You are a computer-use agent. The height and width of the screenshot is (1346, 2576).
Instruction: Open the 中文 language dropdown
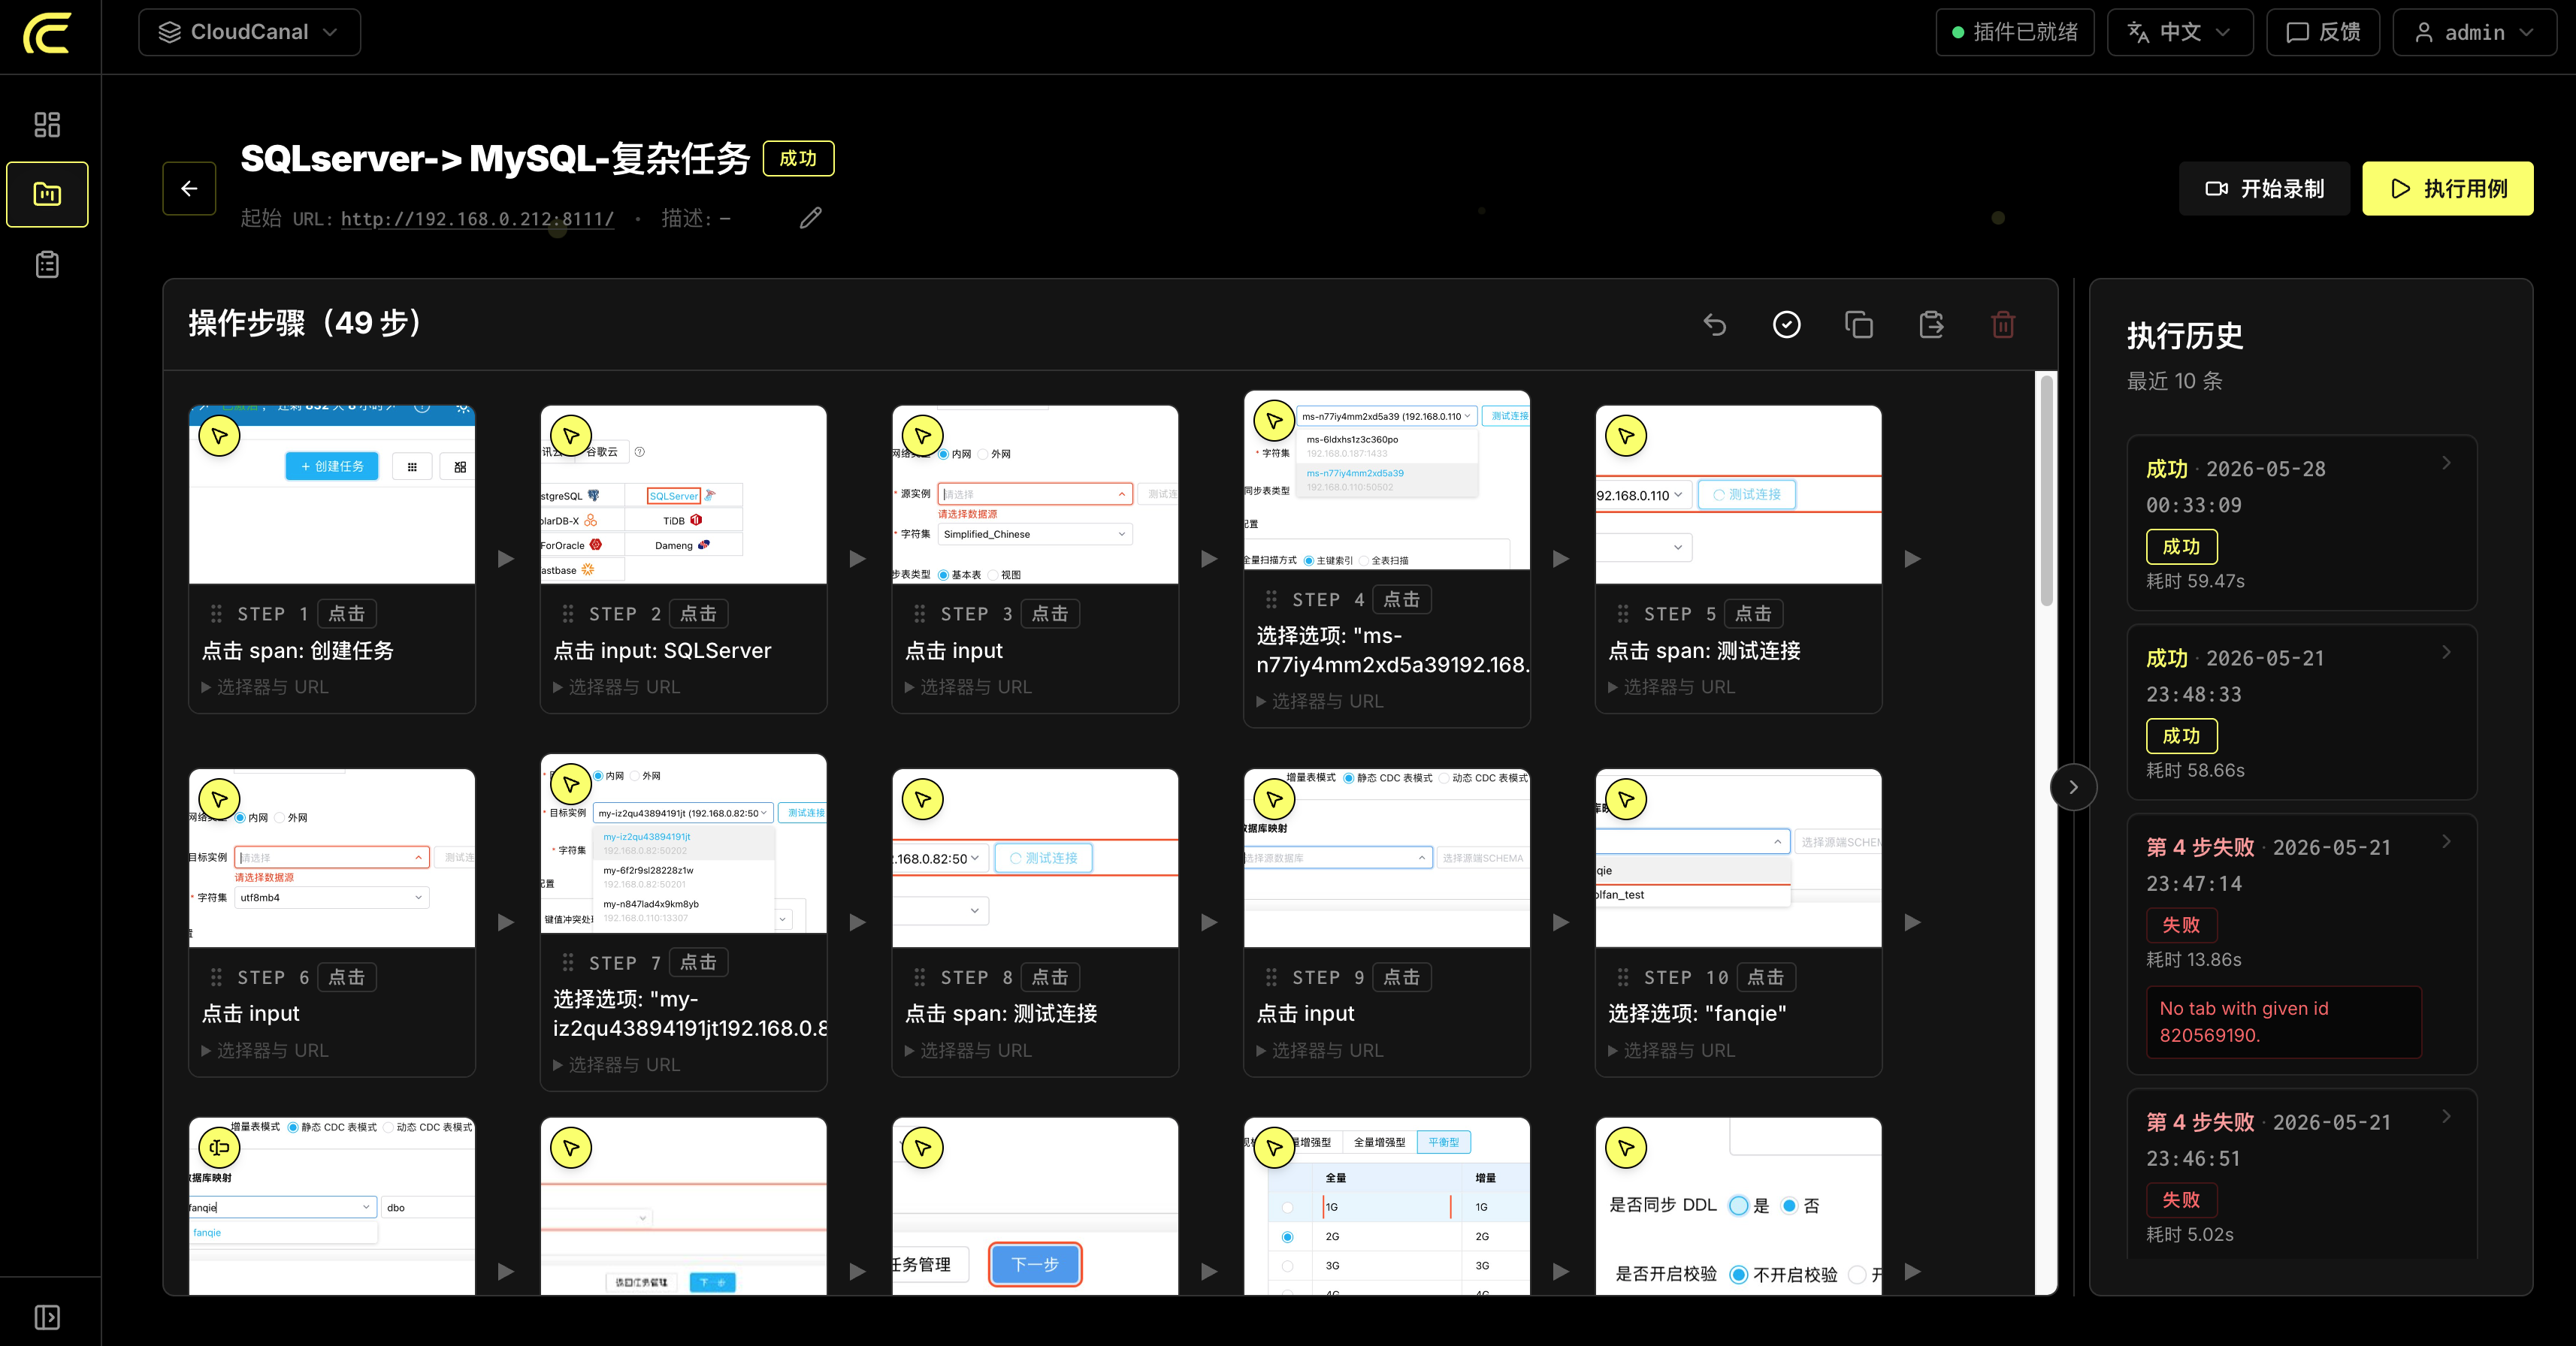(2179, 32)
